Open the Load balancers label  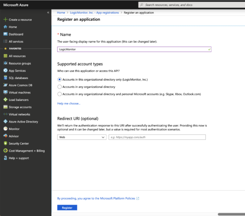point(19,100)
